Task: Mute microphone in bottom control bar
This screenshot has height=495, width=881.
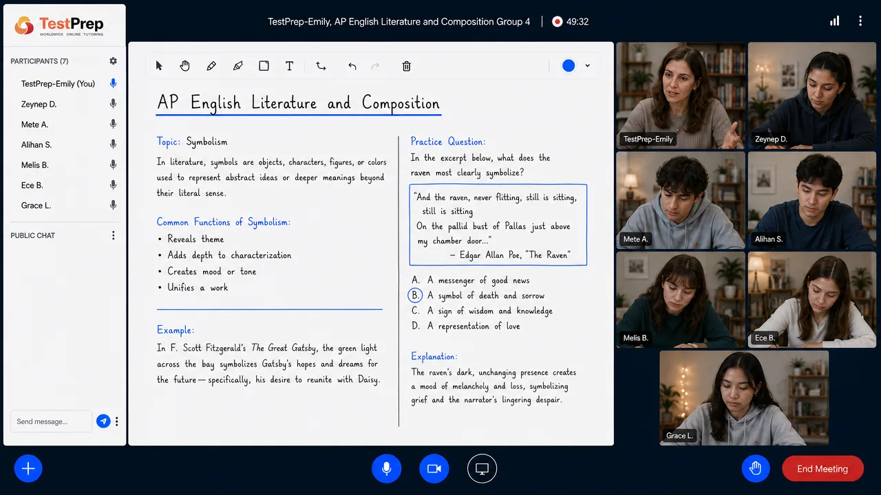Action: click(387, 469)
